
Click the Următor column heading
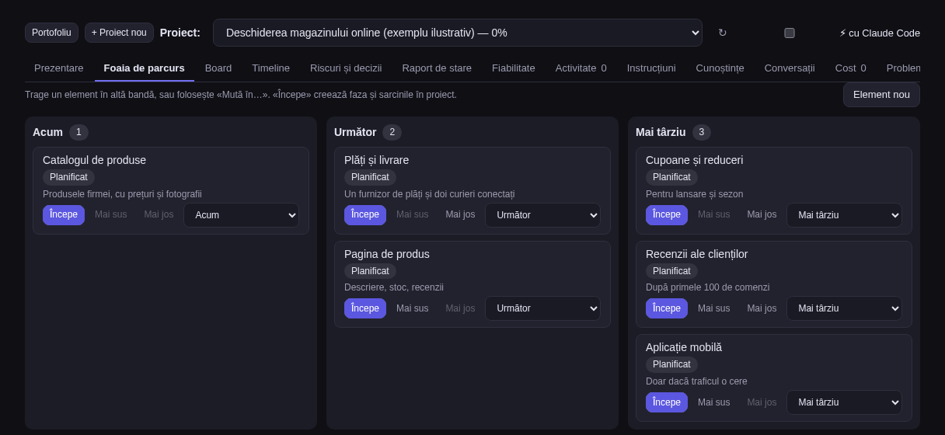pos(355,132)
